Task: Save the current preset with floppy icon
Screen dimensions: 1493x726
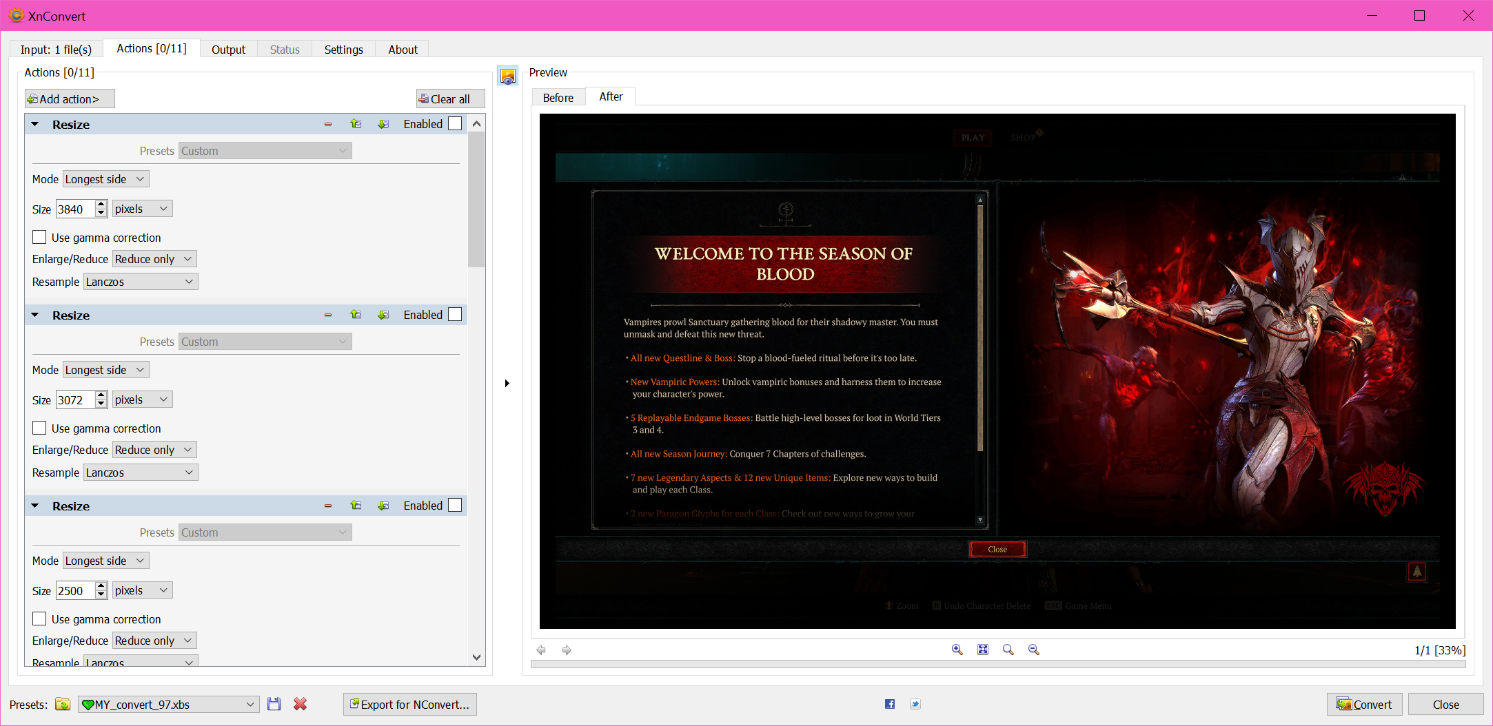Action: point(274,704)
